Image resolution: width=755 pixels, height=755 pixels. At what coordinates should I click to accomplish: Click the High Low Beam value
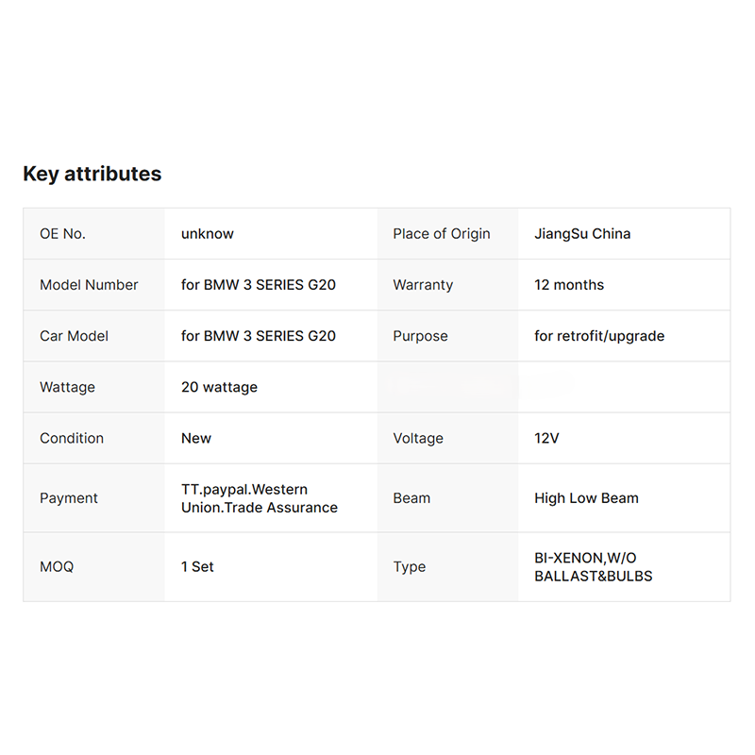coord(586,498)
